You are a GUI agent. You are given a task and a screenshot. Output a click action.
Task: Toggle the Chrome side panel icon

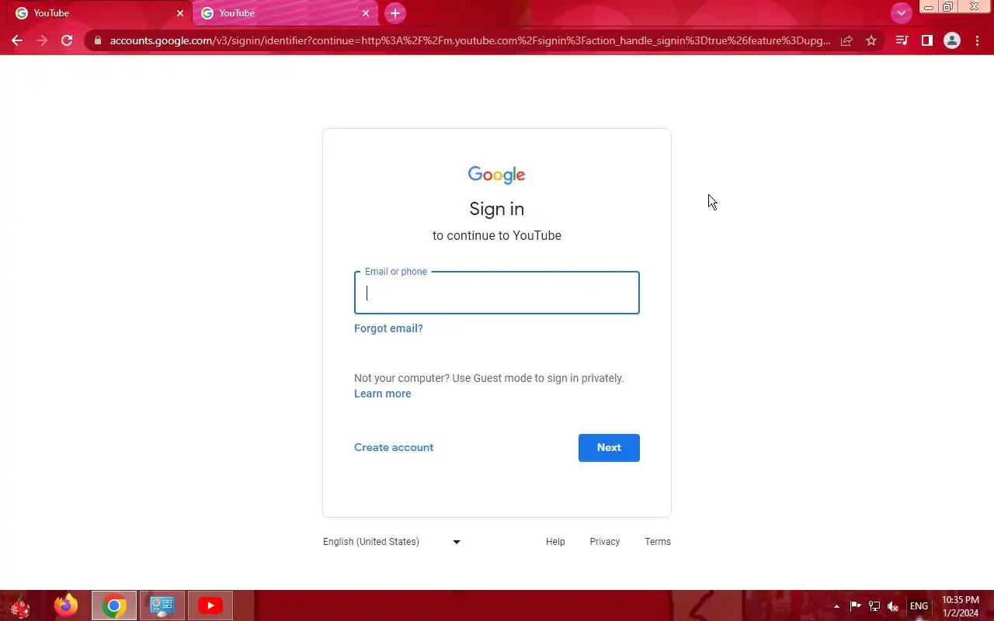point(926,40)
